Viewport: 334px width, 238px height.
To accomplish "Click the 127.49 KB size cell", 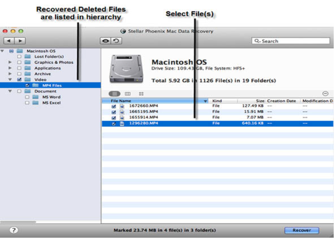I will (x=253, y=106).
